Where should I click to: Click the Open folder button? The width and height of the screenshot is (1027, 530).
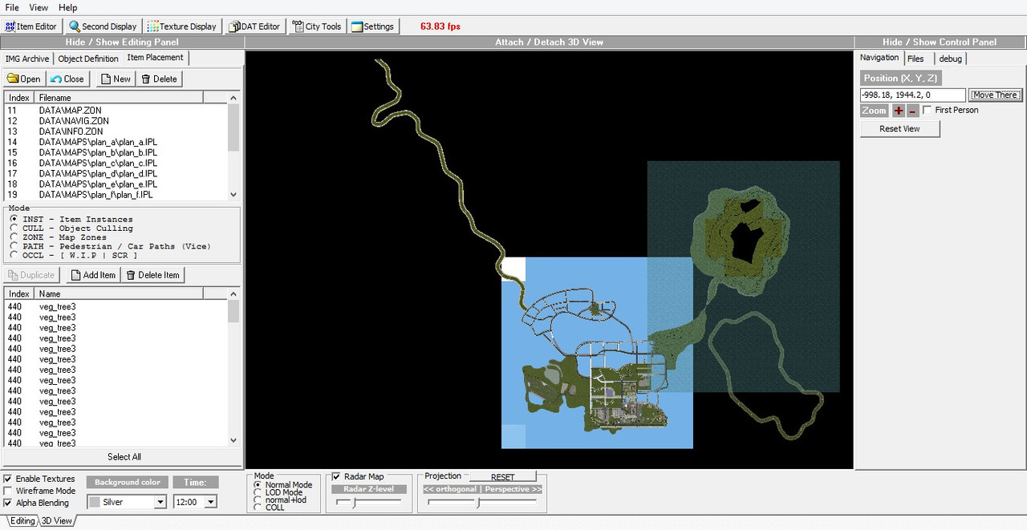coord(24,79)
